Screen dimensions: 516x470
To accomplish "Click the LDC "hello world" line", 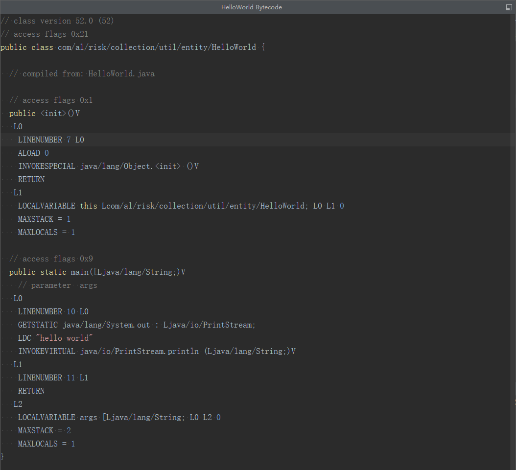I will [55, 338].
